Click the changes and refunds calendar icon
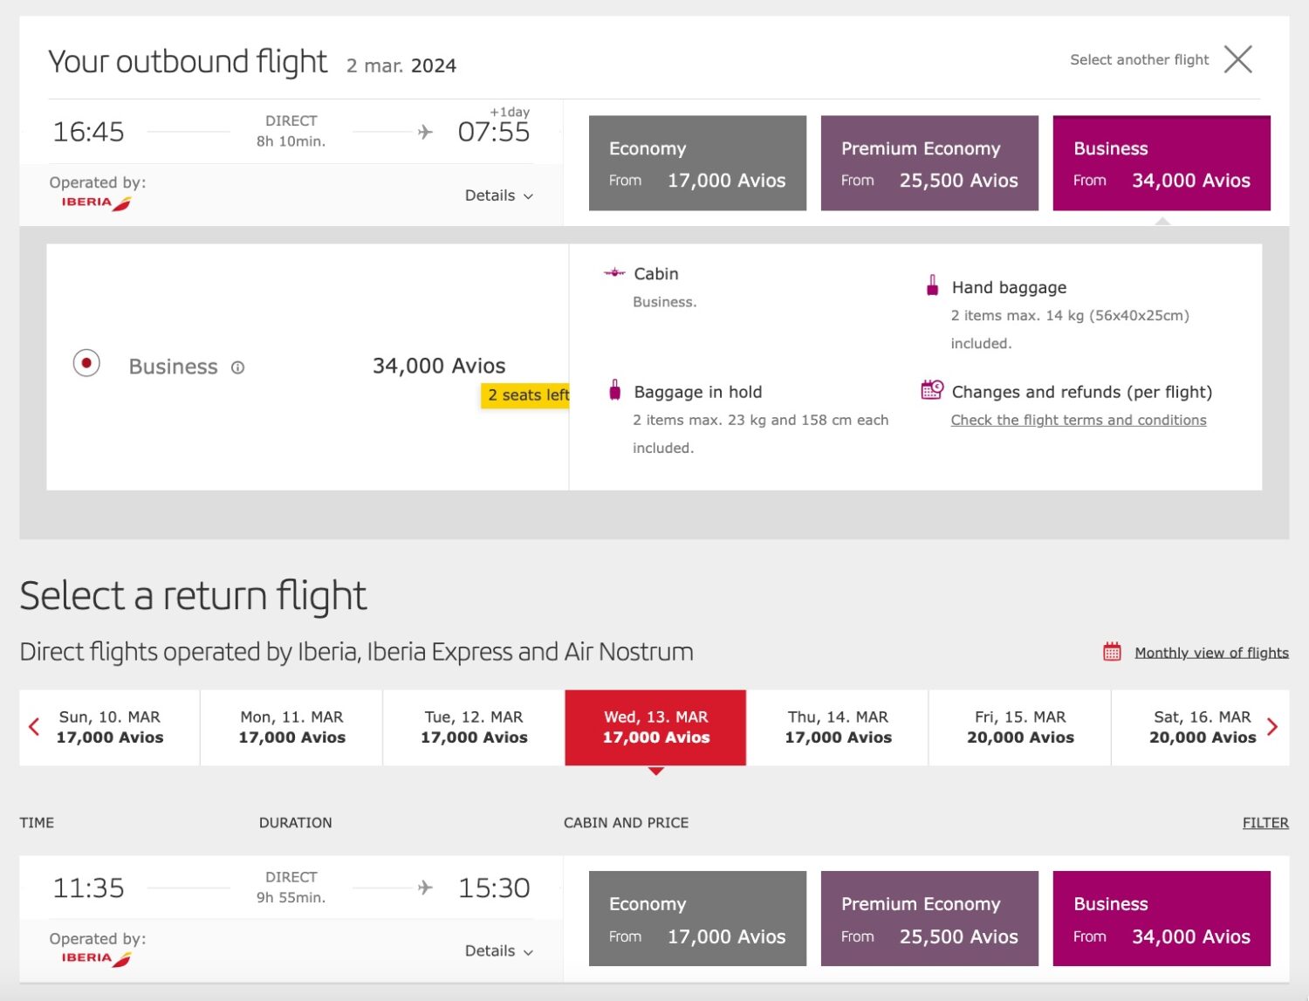 click(930, 391)
